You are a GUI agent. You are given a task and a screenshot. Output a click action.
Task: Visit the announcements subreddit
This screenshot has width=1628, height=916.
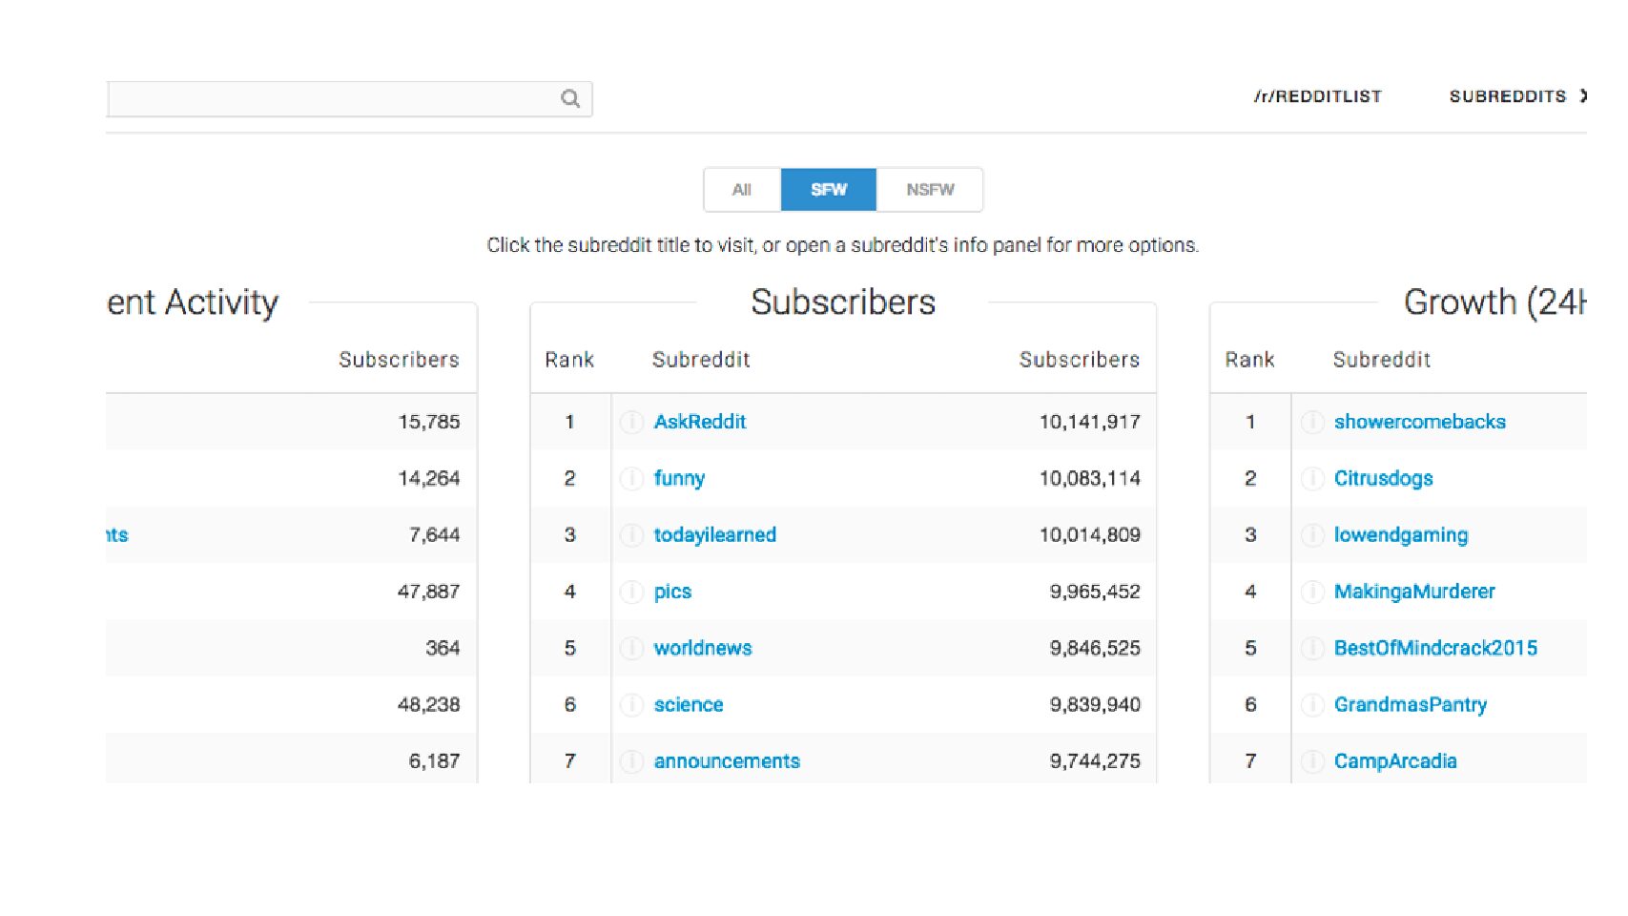(727, 761)
